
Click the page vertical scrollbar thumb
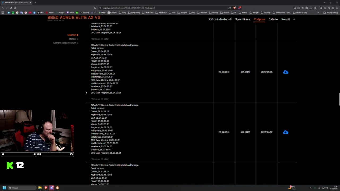click(x=339, y=99)
